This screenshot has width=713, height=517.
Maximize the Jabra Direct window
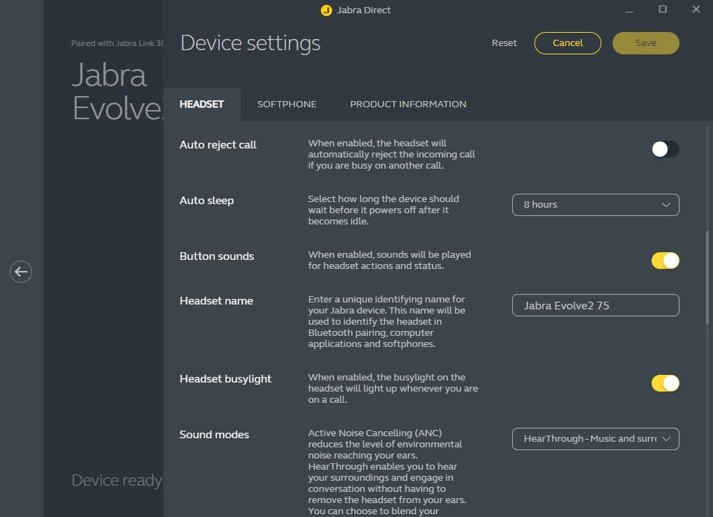click(x=663, y=10)
